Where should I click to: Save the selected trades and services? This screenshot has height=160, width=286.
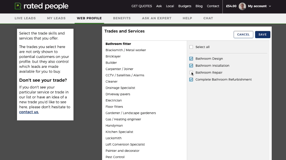click(262, 34)
